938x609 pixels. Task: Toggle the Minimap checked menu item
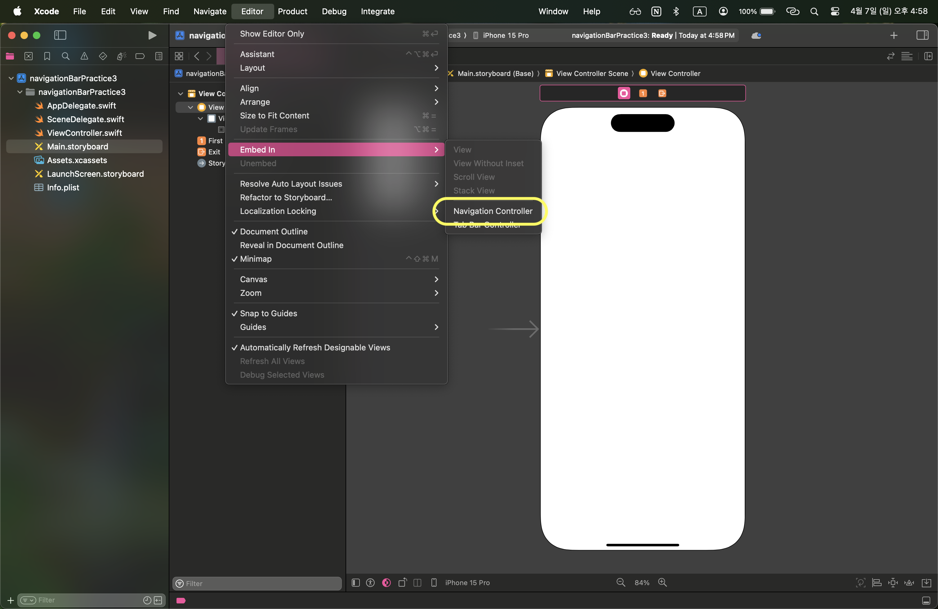point(256,259)
